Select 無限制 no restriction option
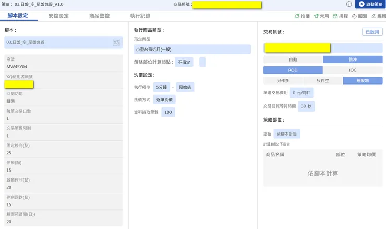 click(363, 80)
